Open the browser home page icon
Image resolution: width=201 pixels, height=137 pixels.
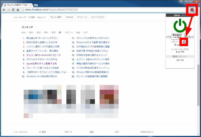[18, 10]
